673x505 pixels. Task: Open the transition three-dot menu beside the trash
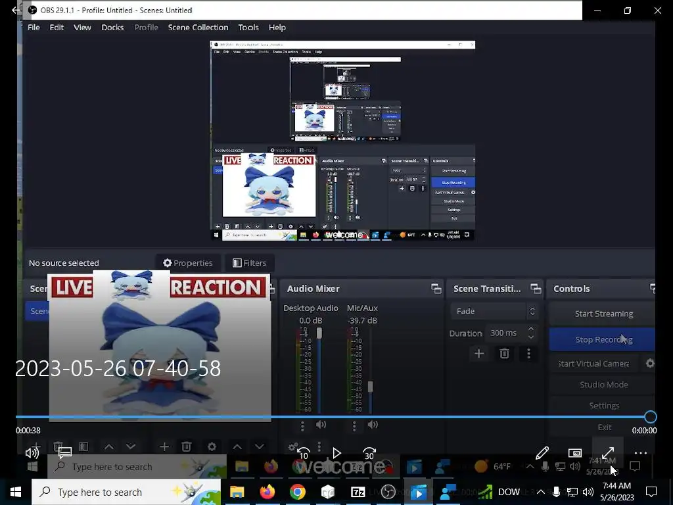529,353
